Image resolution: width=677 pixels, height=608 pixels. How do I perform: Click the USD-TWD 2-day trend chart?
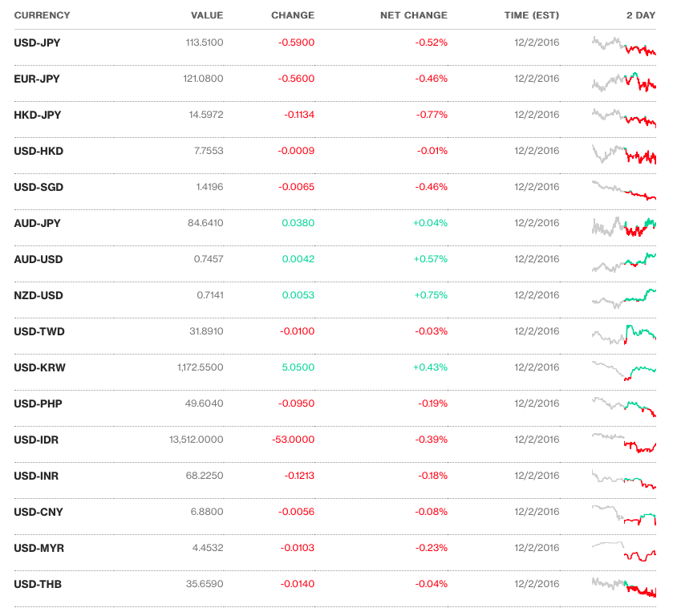[x=624, y=333]
